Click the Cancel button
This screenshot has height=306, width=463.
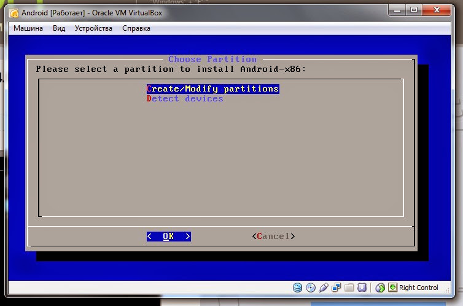tap(273, 237)
